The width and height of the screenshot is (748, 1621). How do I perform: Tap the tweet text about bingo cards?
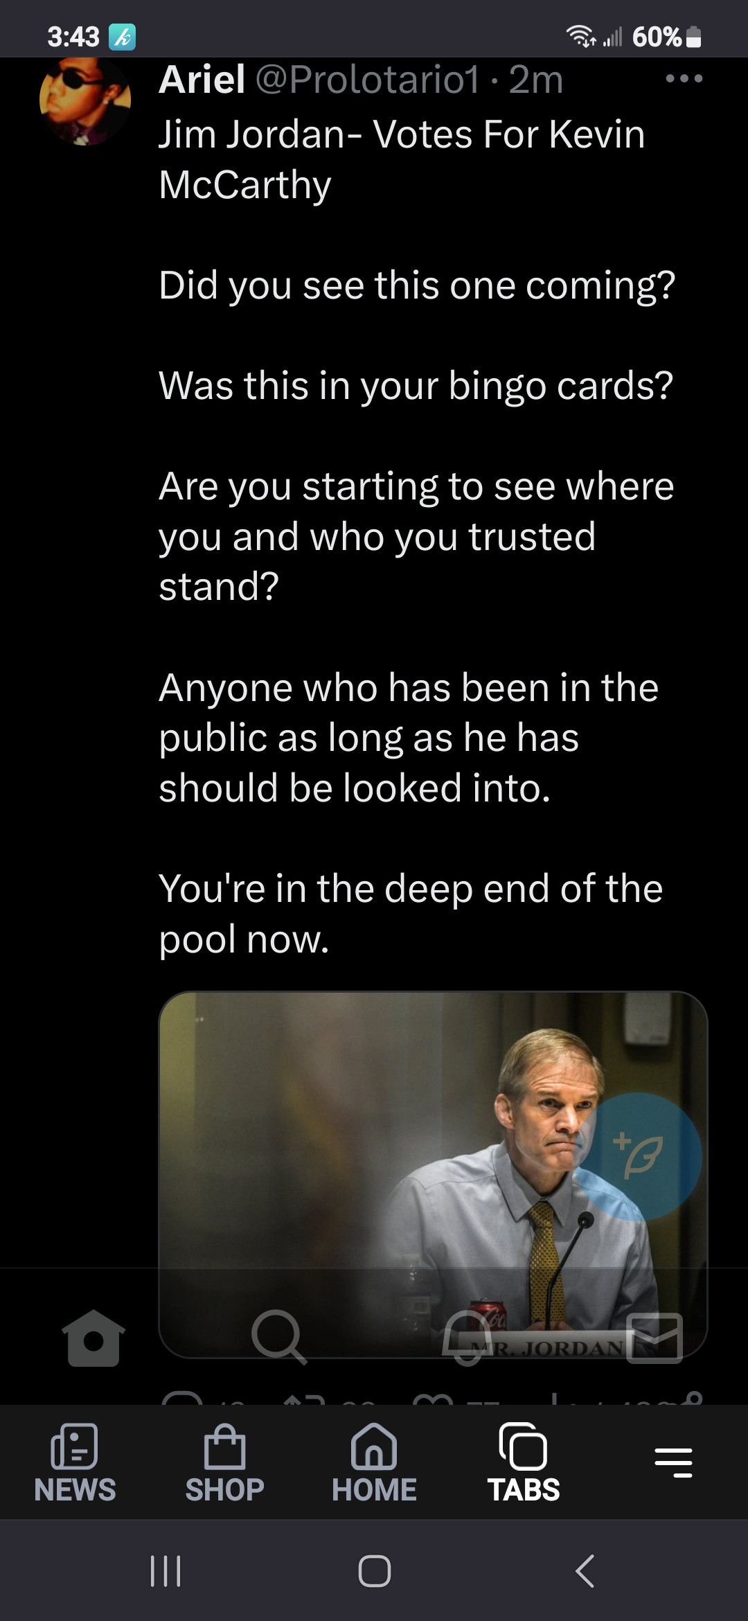pos(416,385)
